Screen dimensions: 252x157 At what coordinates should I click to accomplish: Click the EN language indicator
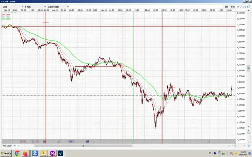[210, 153]
